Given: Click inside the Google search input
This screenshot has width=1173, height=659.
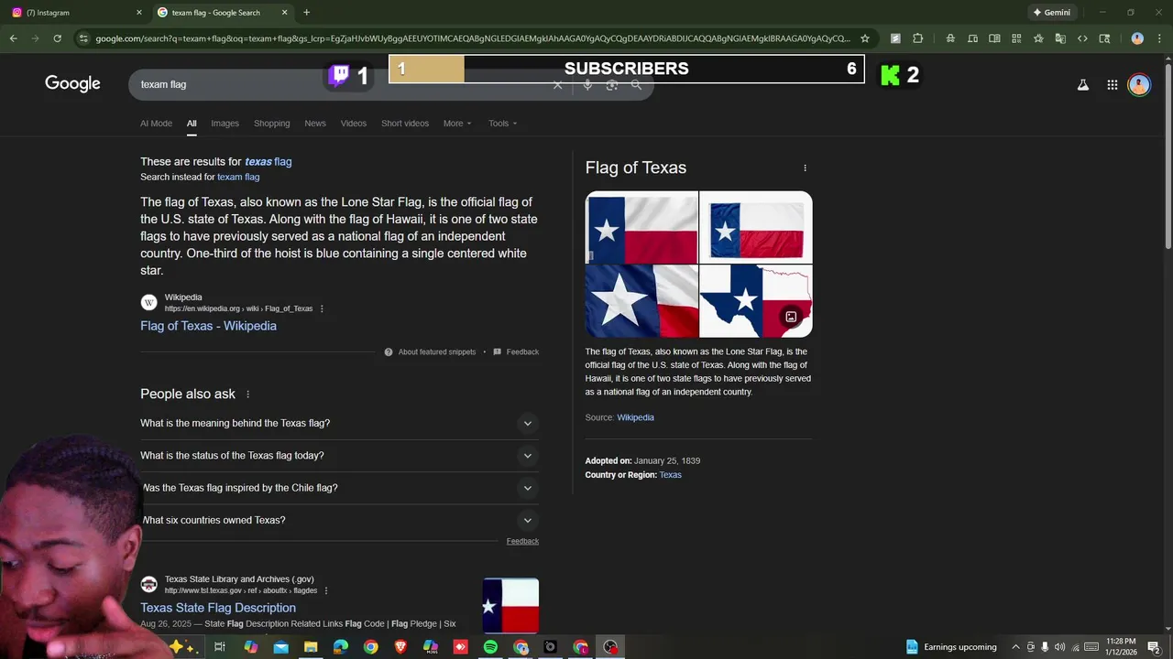Looking at the screenshot, I should [x=339, y=84].
